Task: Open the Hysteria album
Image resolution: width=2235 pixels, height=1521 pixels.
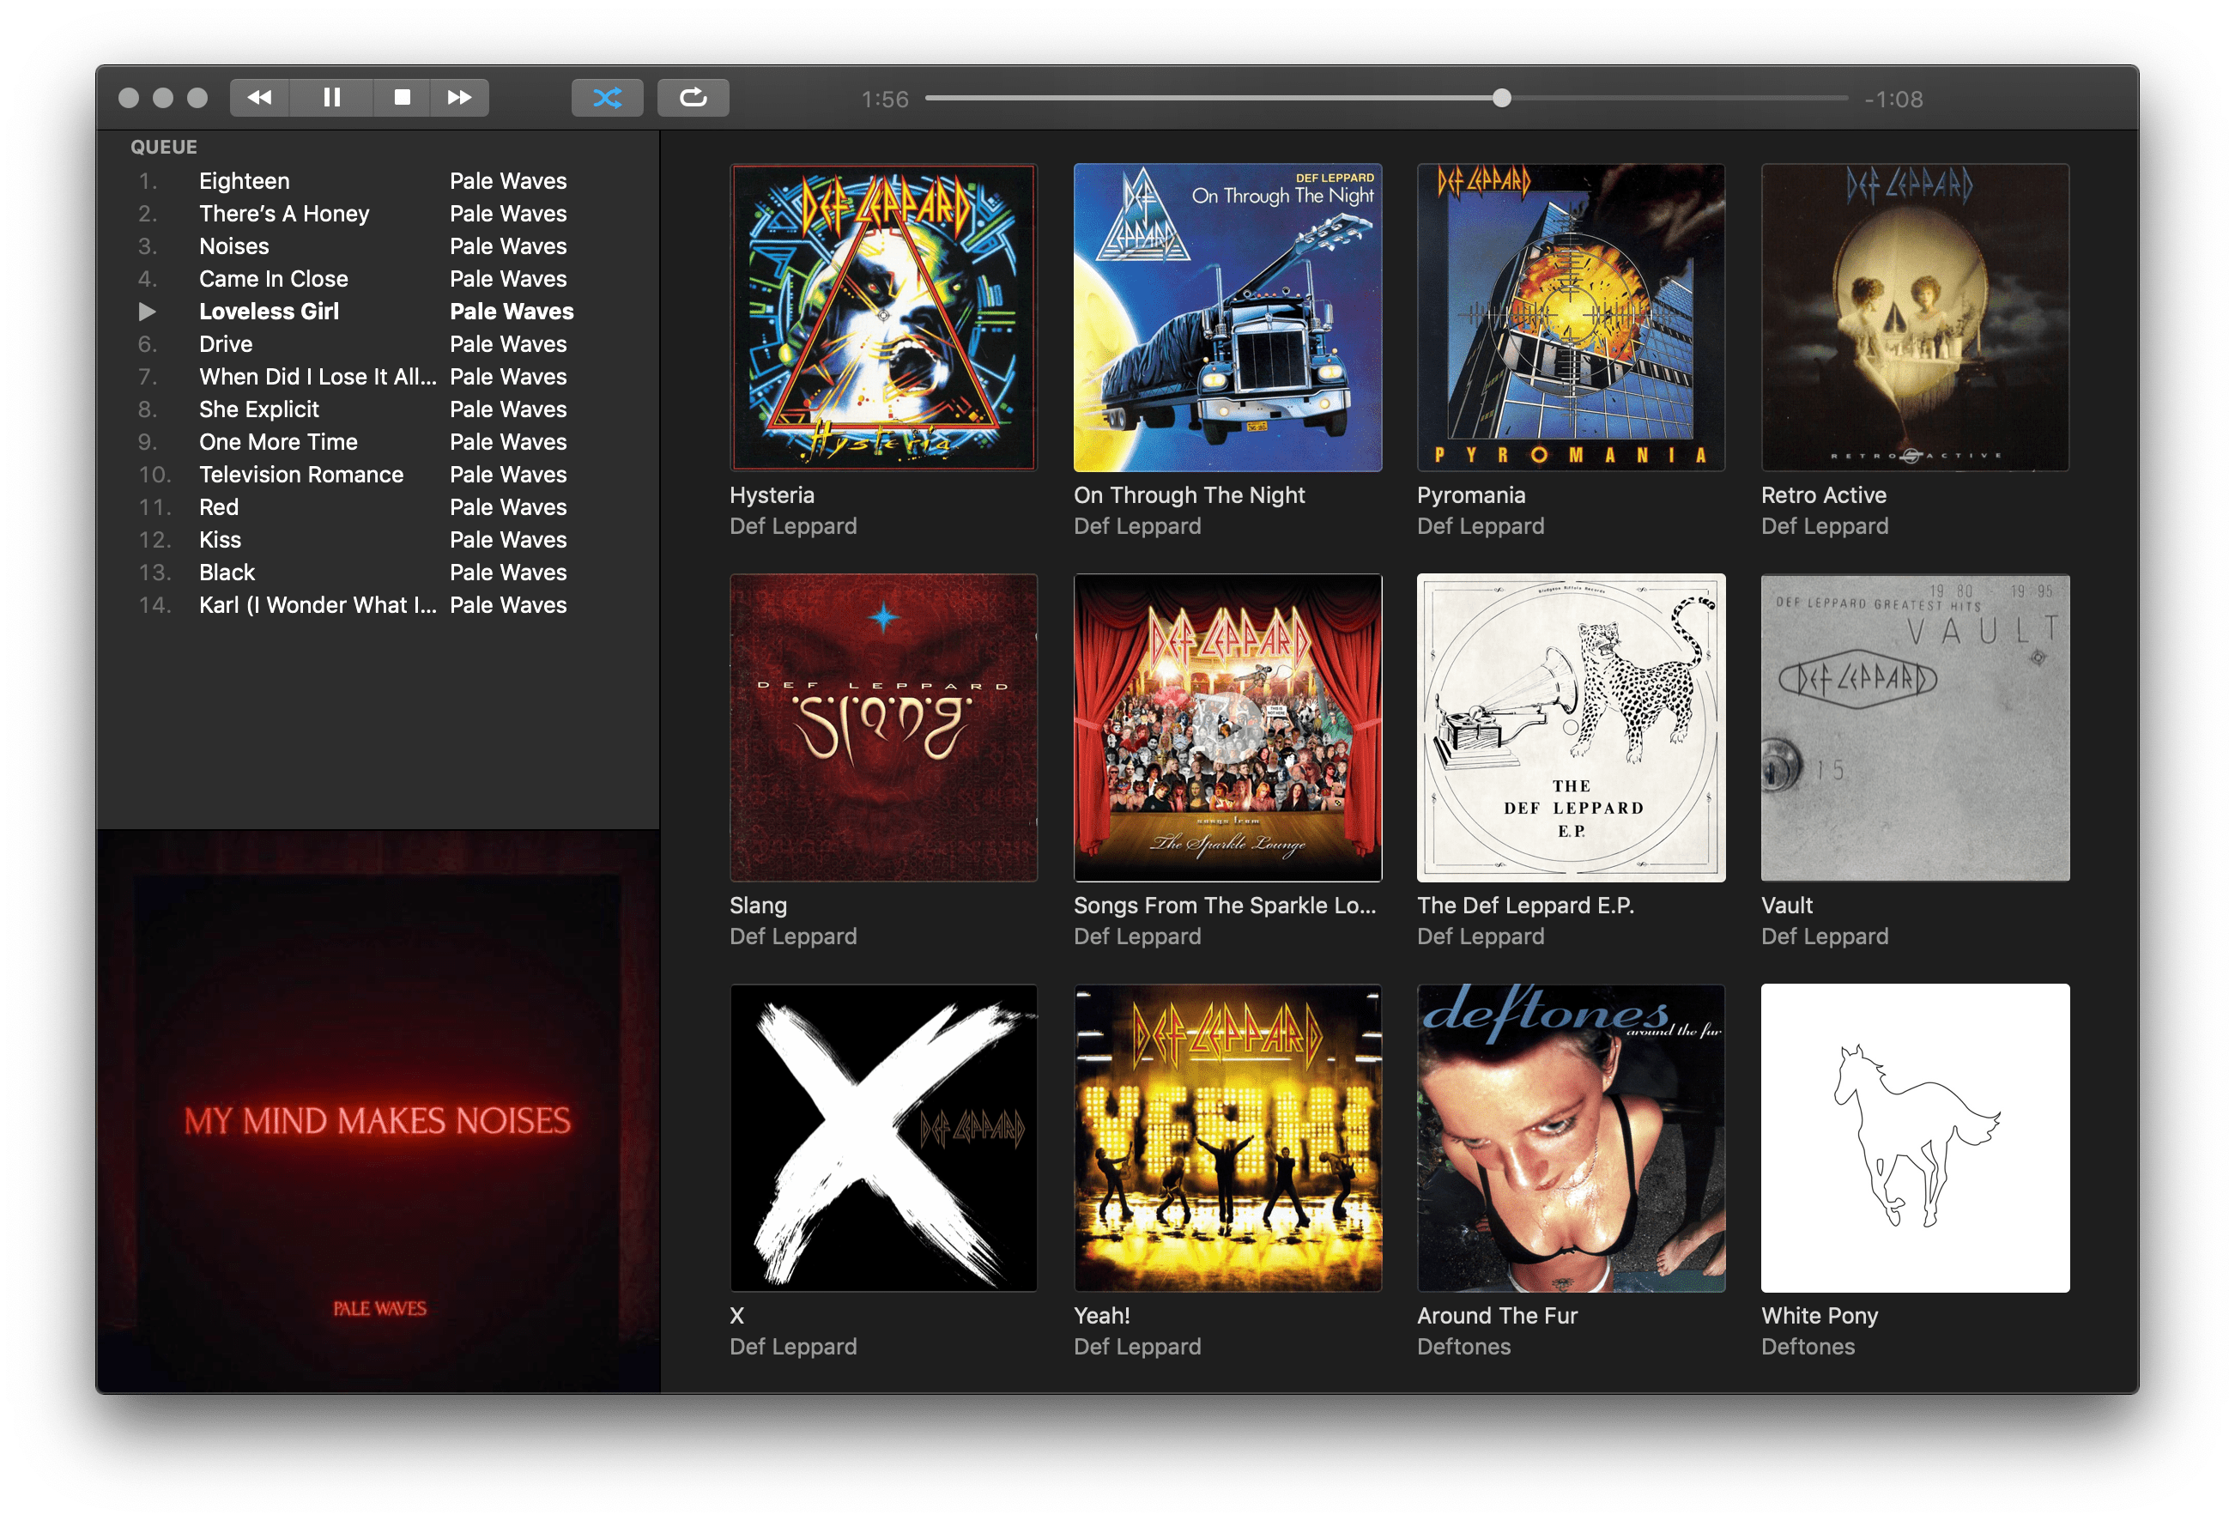Action: pyautogui.click(x=883, y=316)
